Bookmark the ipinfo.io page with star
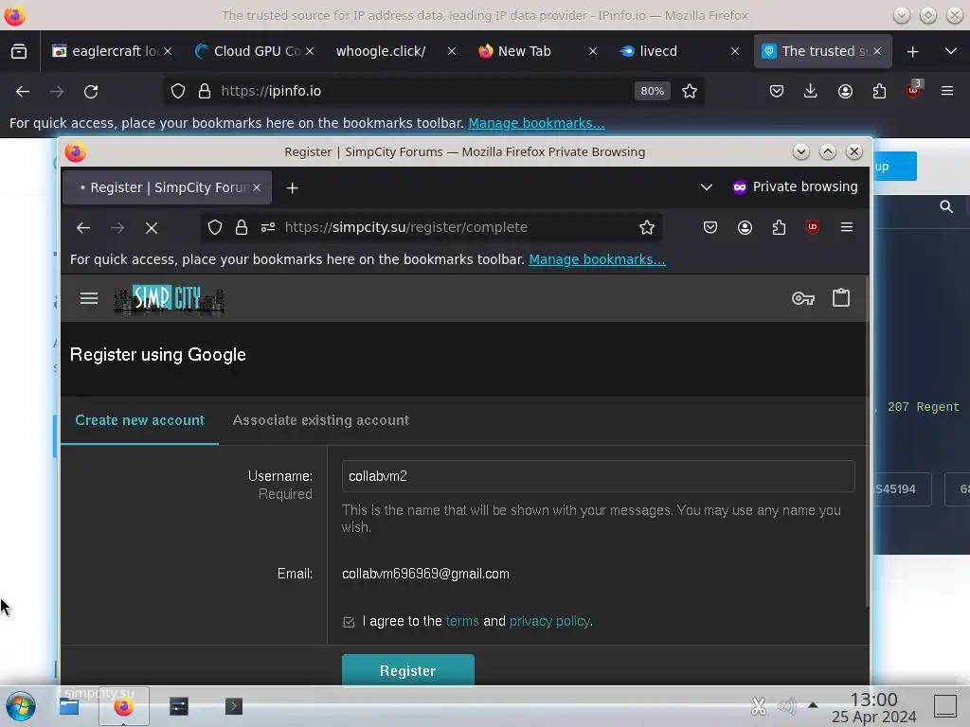Screen dimensions: 970x727 coord(690,92)
